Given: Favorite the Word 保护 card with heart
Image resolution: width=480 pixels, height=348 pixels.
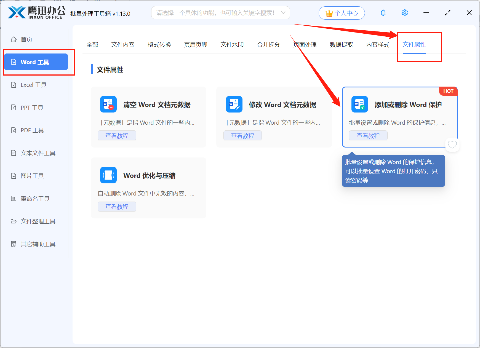Looking at the screenshot, I should 452,144.
